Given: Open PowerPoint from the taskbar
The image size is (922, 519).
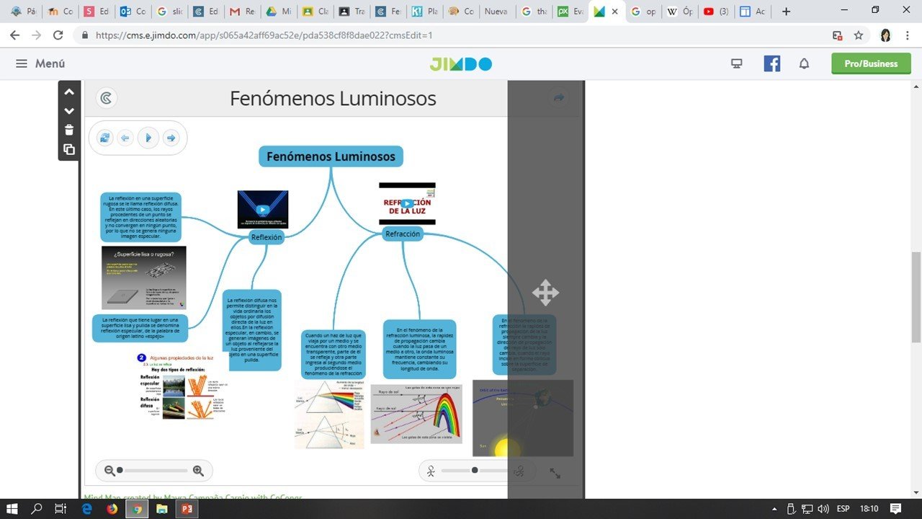Looking at the screenshot, I should coord(186,508).
